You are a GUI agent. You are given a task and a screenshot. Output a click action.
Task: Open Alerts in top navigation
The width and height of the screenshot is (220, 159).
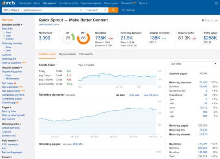(37, 3)
